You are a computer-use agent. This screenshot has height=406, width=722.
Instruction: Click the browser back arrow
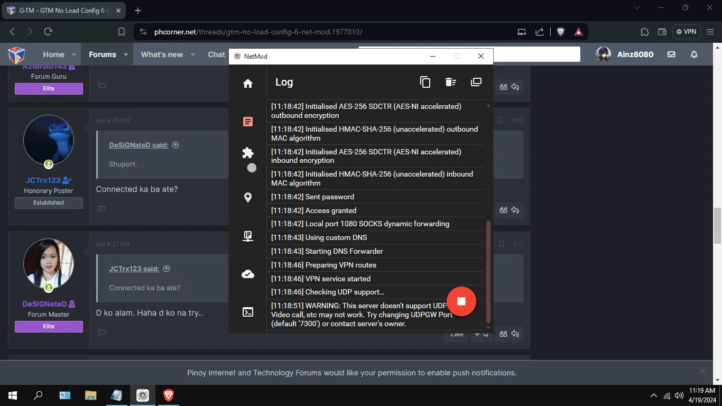tap(13, 32)
